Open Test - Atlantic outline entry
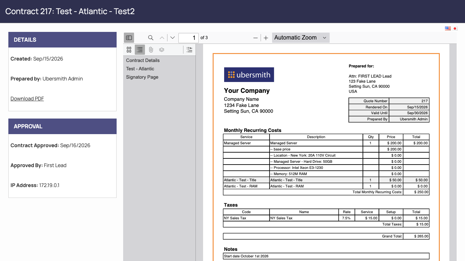The width and height of the screenshot is (465, 261). coord(140,69)
